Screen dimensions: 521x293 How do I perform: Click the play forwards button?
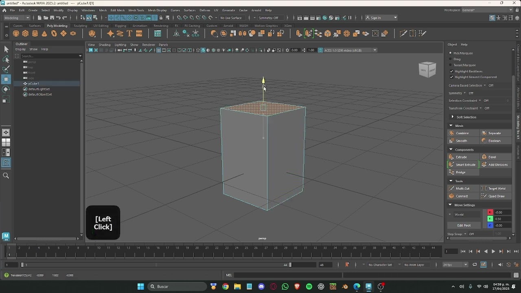click(493, 251)
